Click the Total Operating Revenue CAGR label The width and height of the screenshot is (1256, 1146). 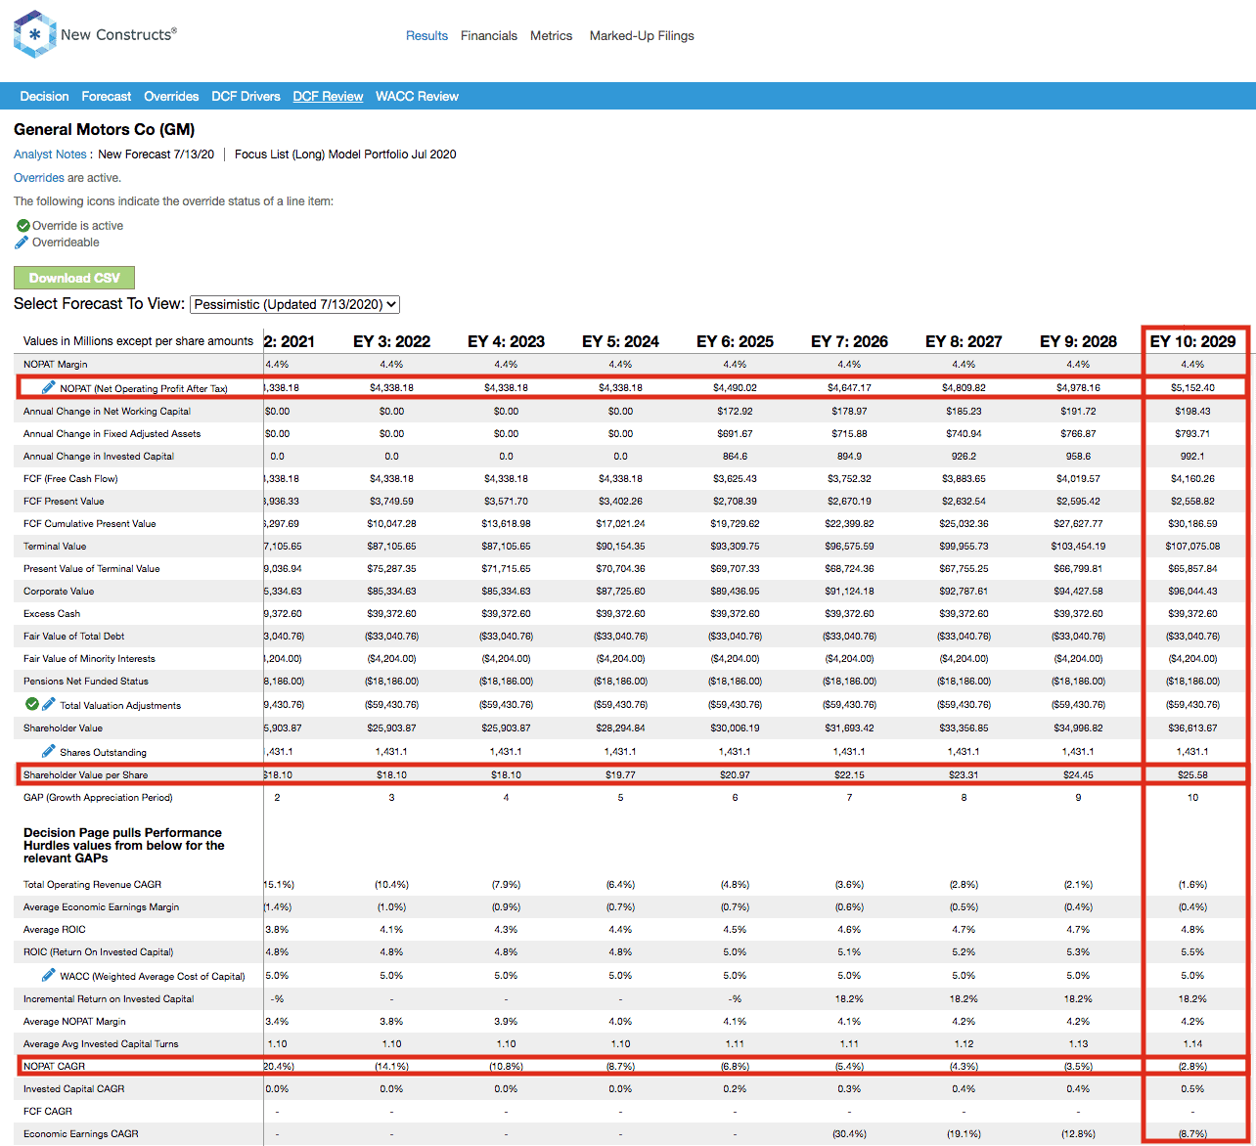pos(94,884)
